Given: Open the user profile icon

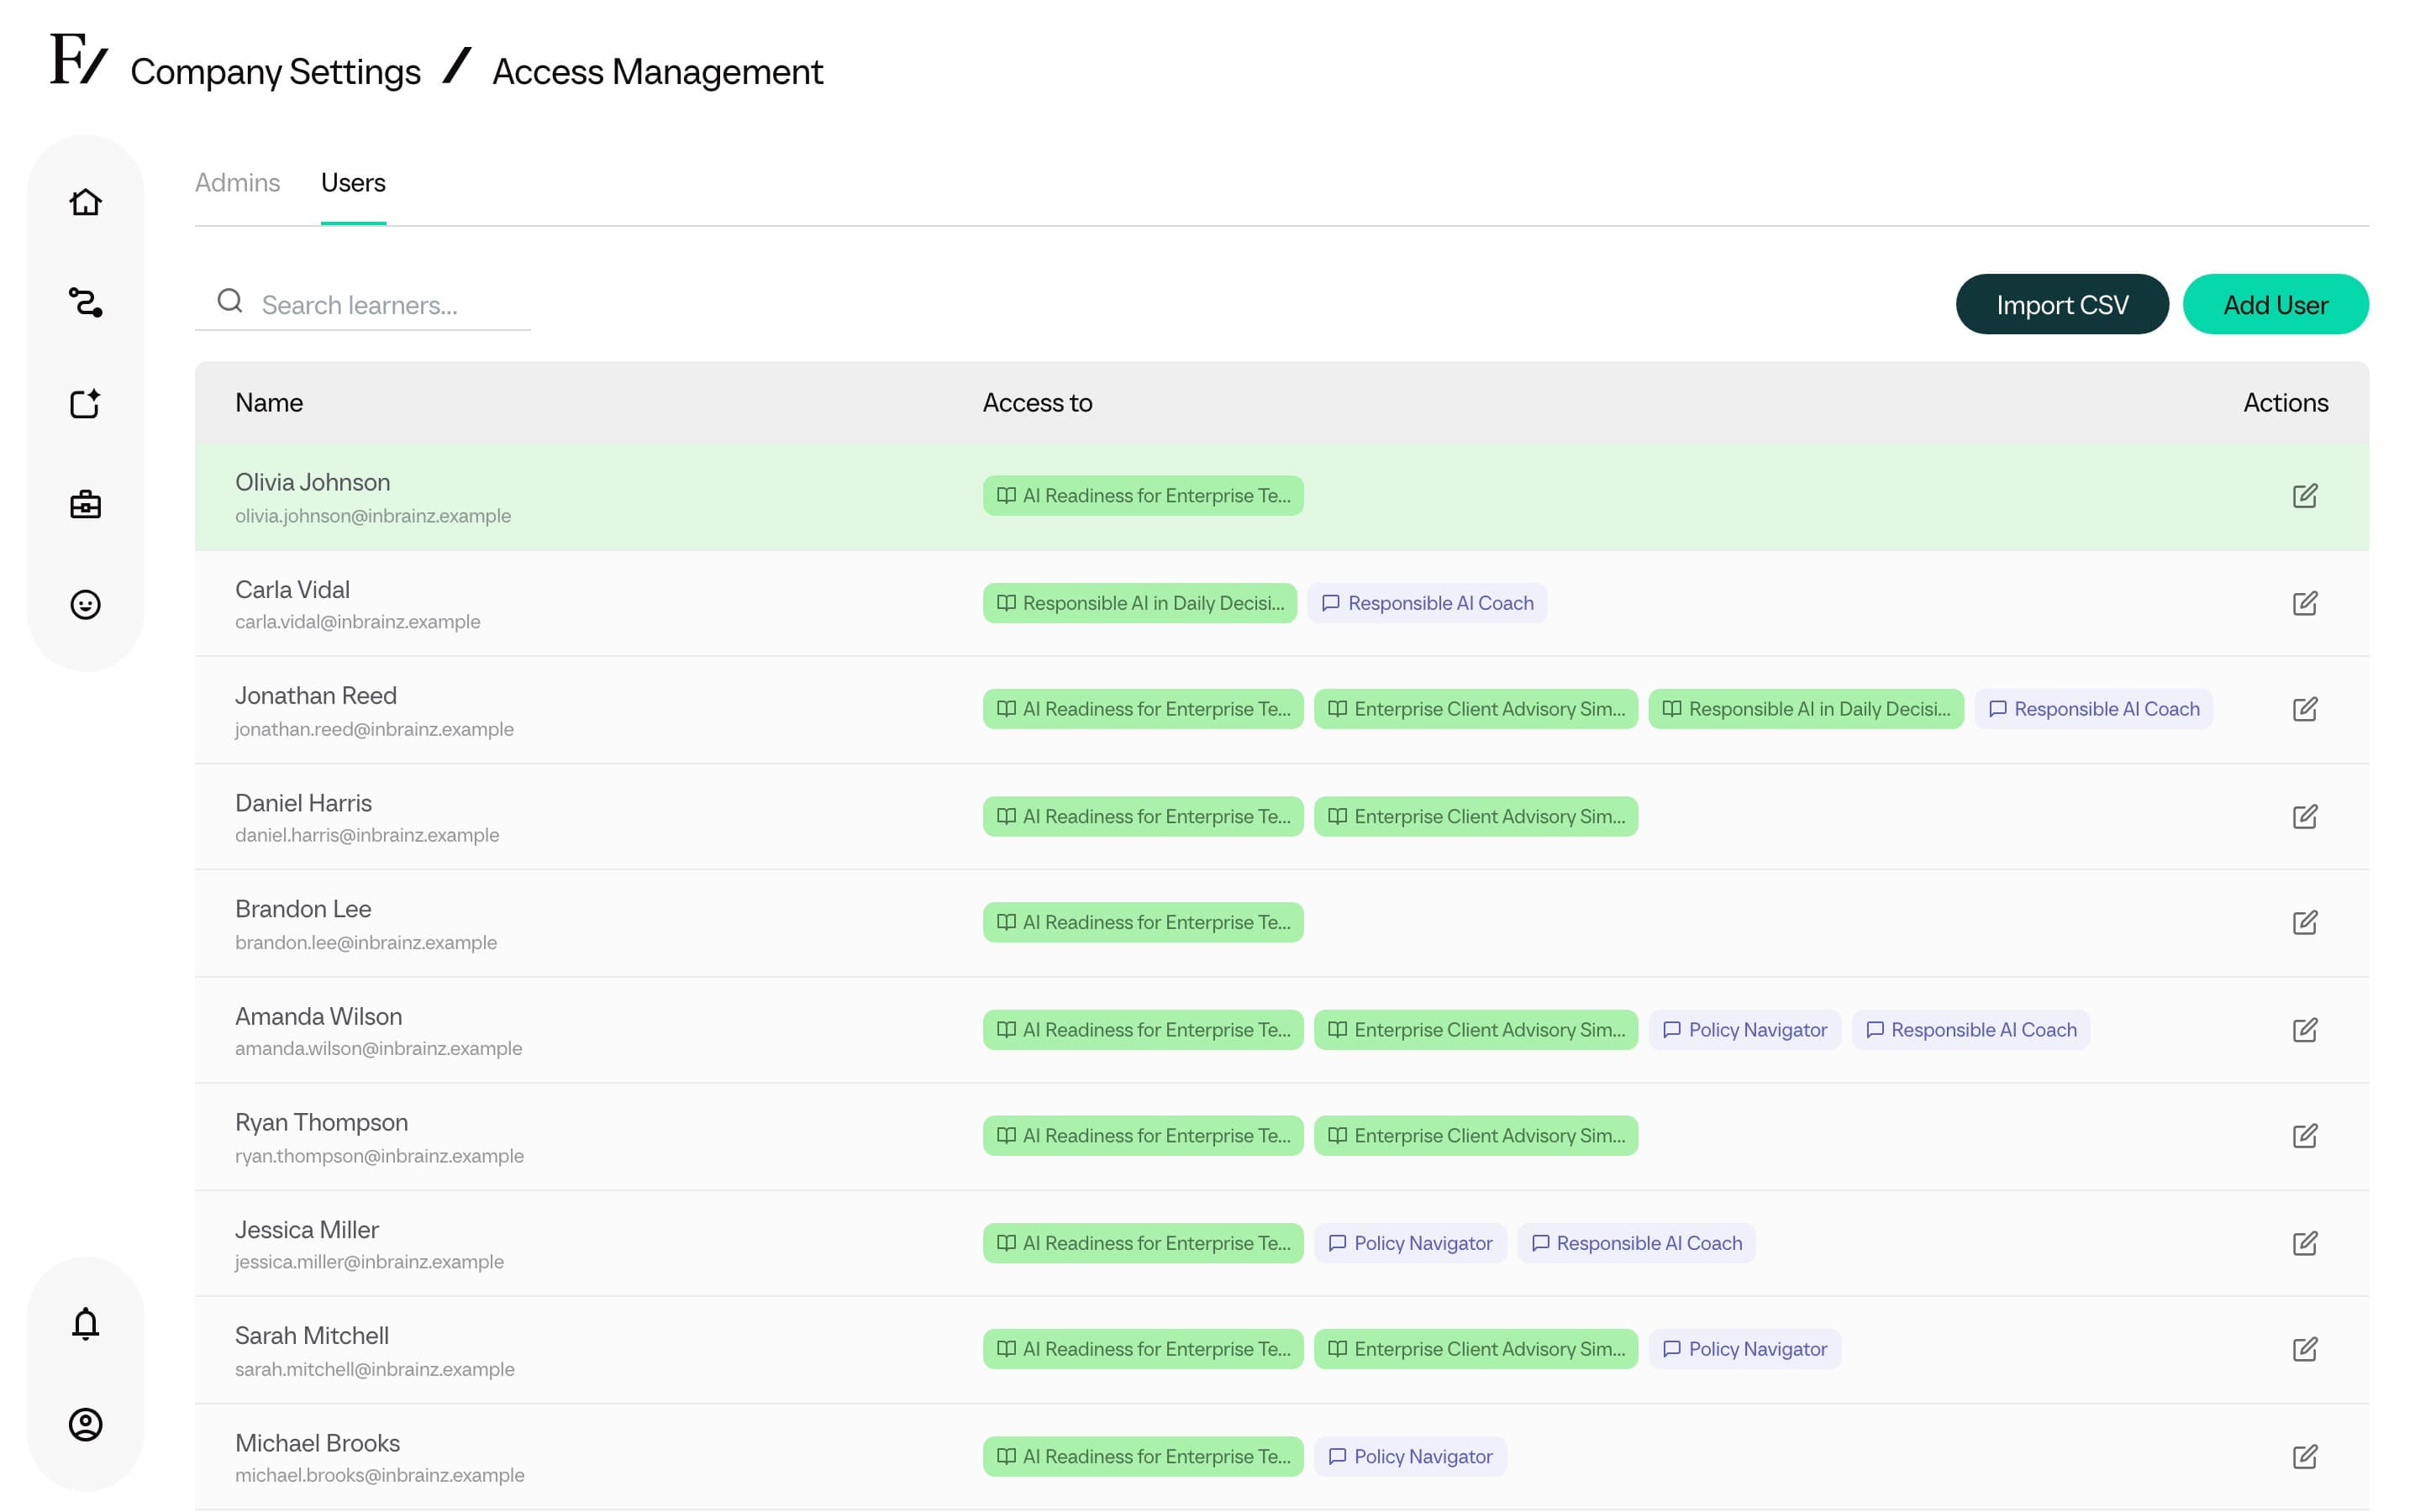Looking at the screenshot, I should 85,1424.
